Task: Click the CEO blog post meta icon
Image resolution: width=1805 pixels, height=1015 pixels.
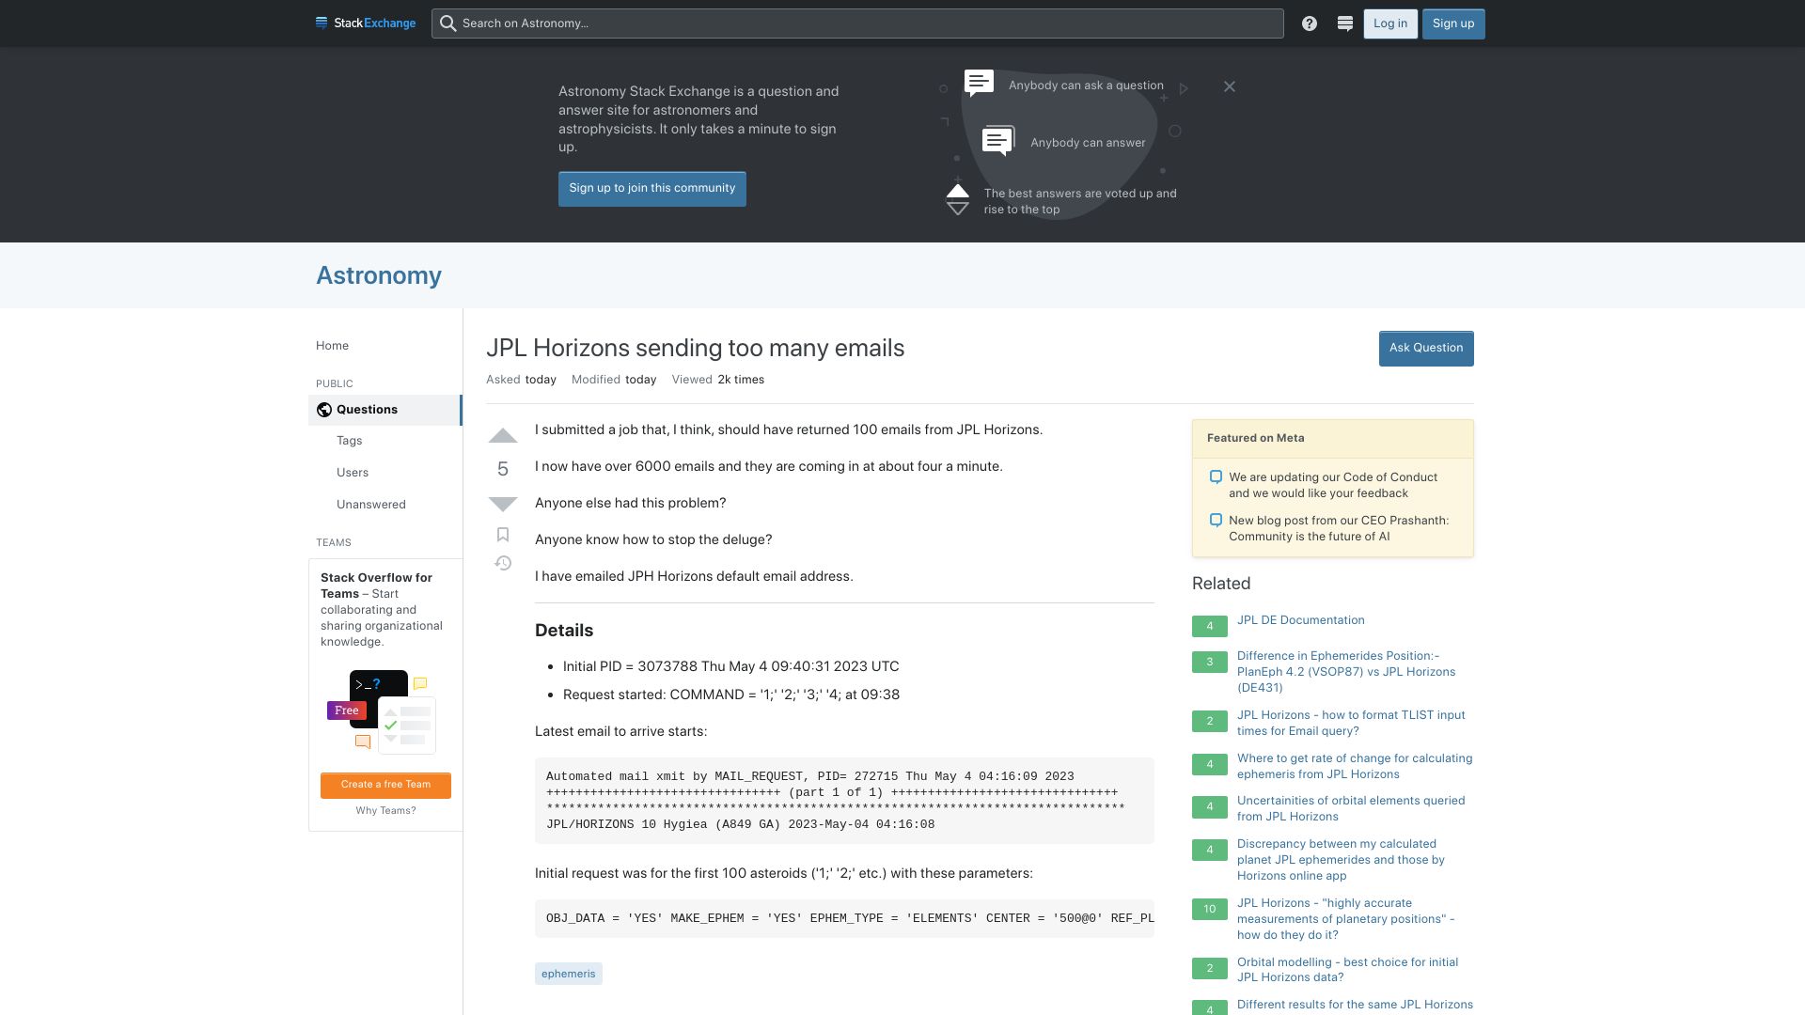Action: tap(1216, 521)
